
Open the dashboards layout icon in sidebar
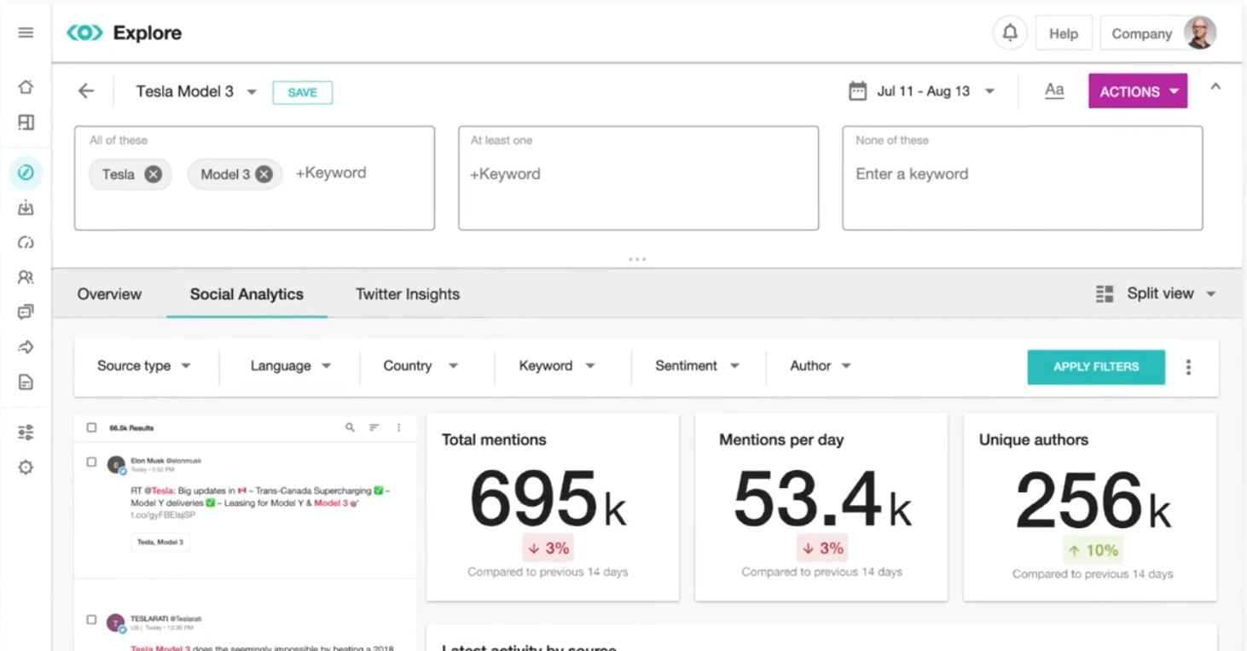click(26, 122)
